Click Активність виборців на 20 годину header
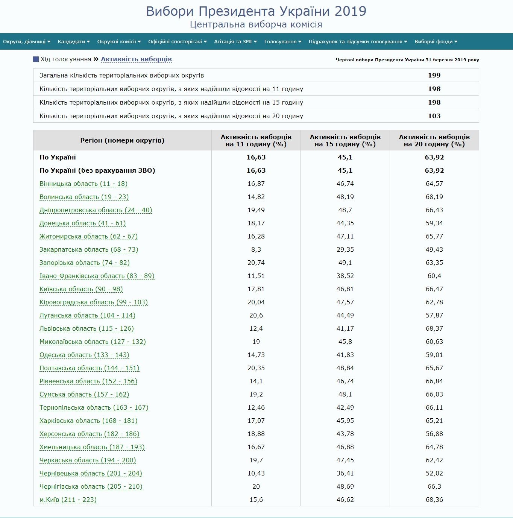Viewport: 513px width, 518px height. click(x=434, y=140)
